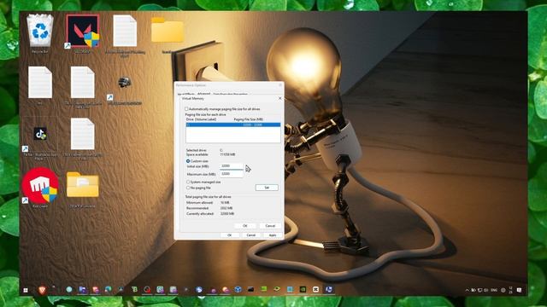The width and height of the screenshot is (547, 307).
Task: Open the Data Execution Prevention tab
Action: pyautogui.click(x=230, y=94)
